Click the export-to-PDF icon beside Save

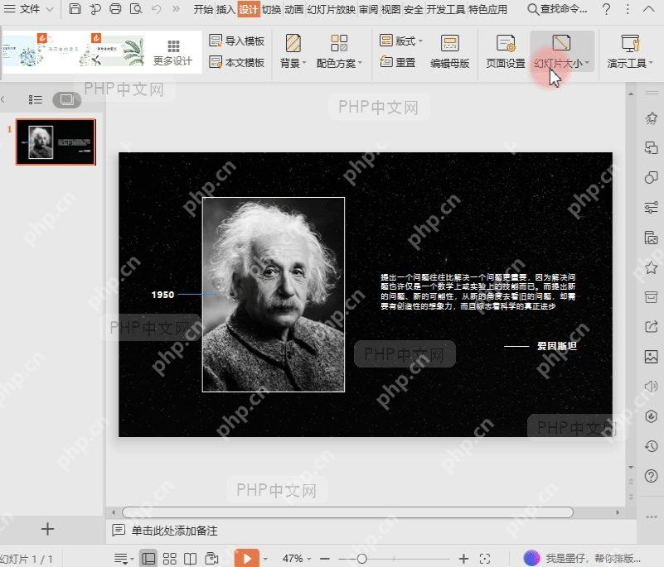click(95, 9)
